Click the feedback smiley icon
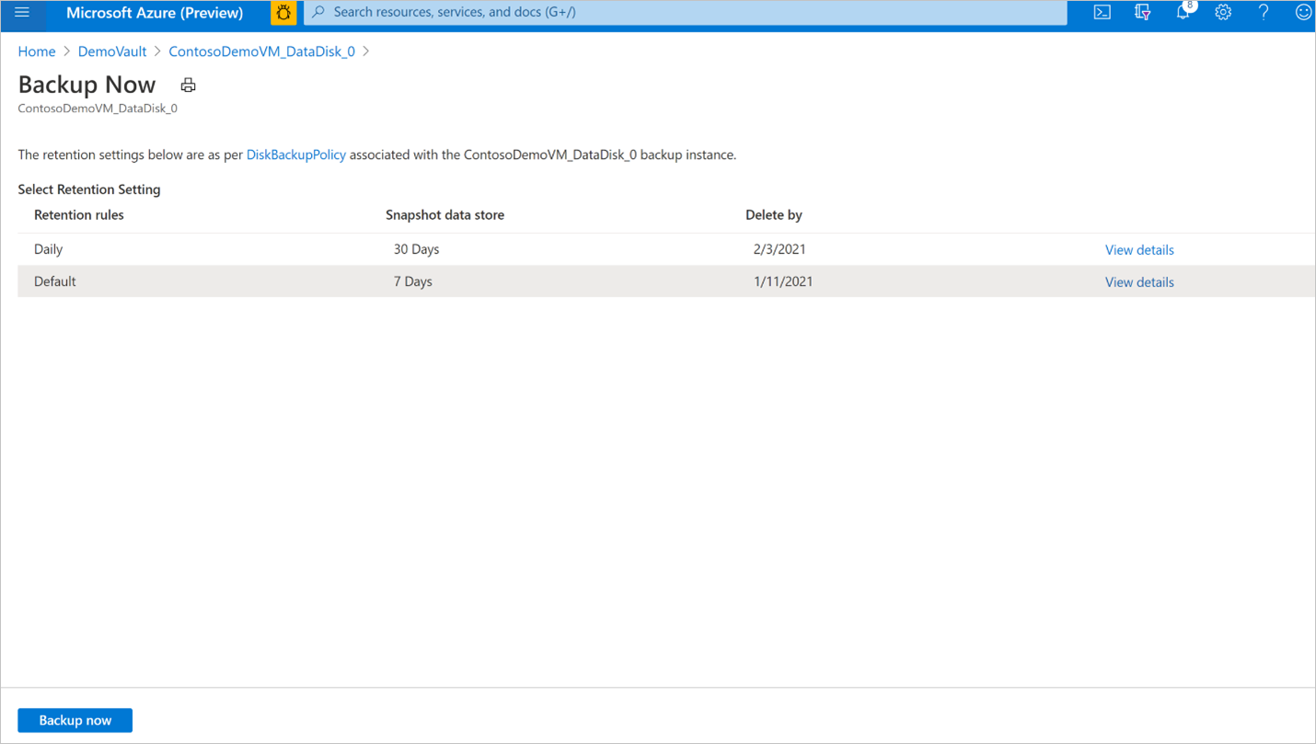This screenshot has width=1316, height=744. 1303,13
